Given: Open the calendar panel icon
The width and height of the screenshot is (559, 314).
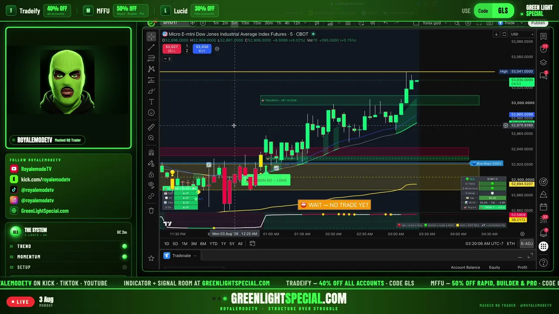Looking at the screenshot, I should pyautogui.click(x=543, y=207).
